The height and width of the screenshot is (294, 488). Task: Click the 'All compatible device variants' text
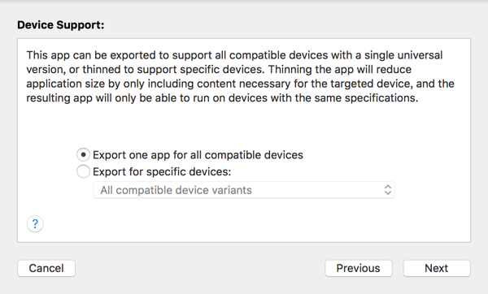click(176, 190)
